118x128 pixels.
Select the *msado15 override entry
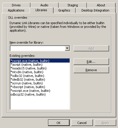(x=40, y=68)
